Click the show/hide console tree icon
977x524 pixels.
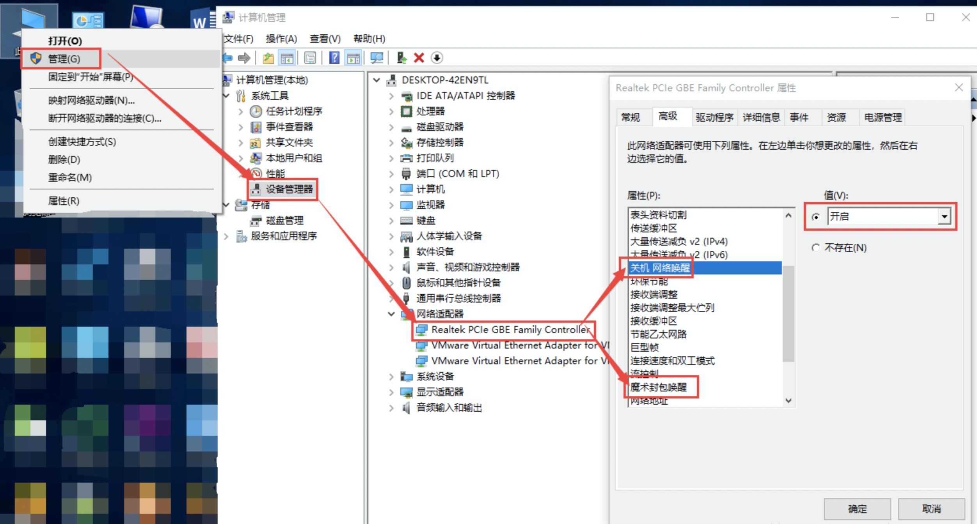(287, 58)
